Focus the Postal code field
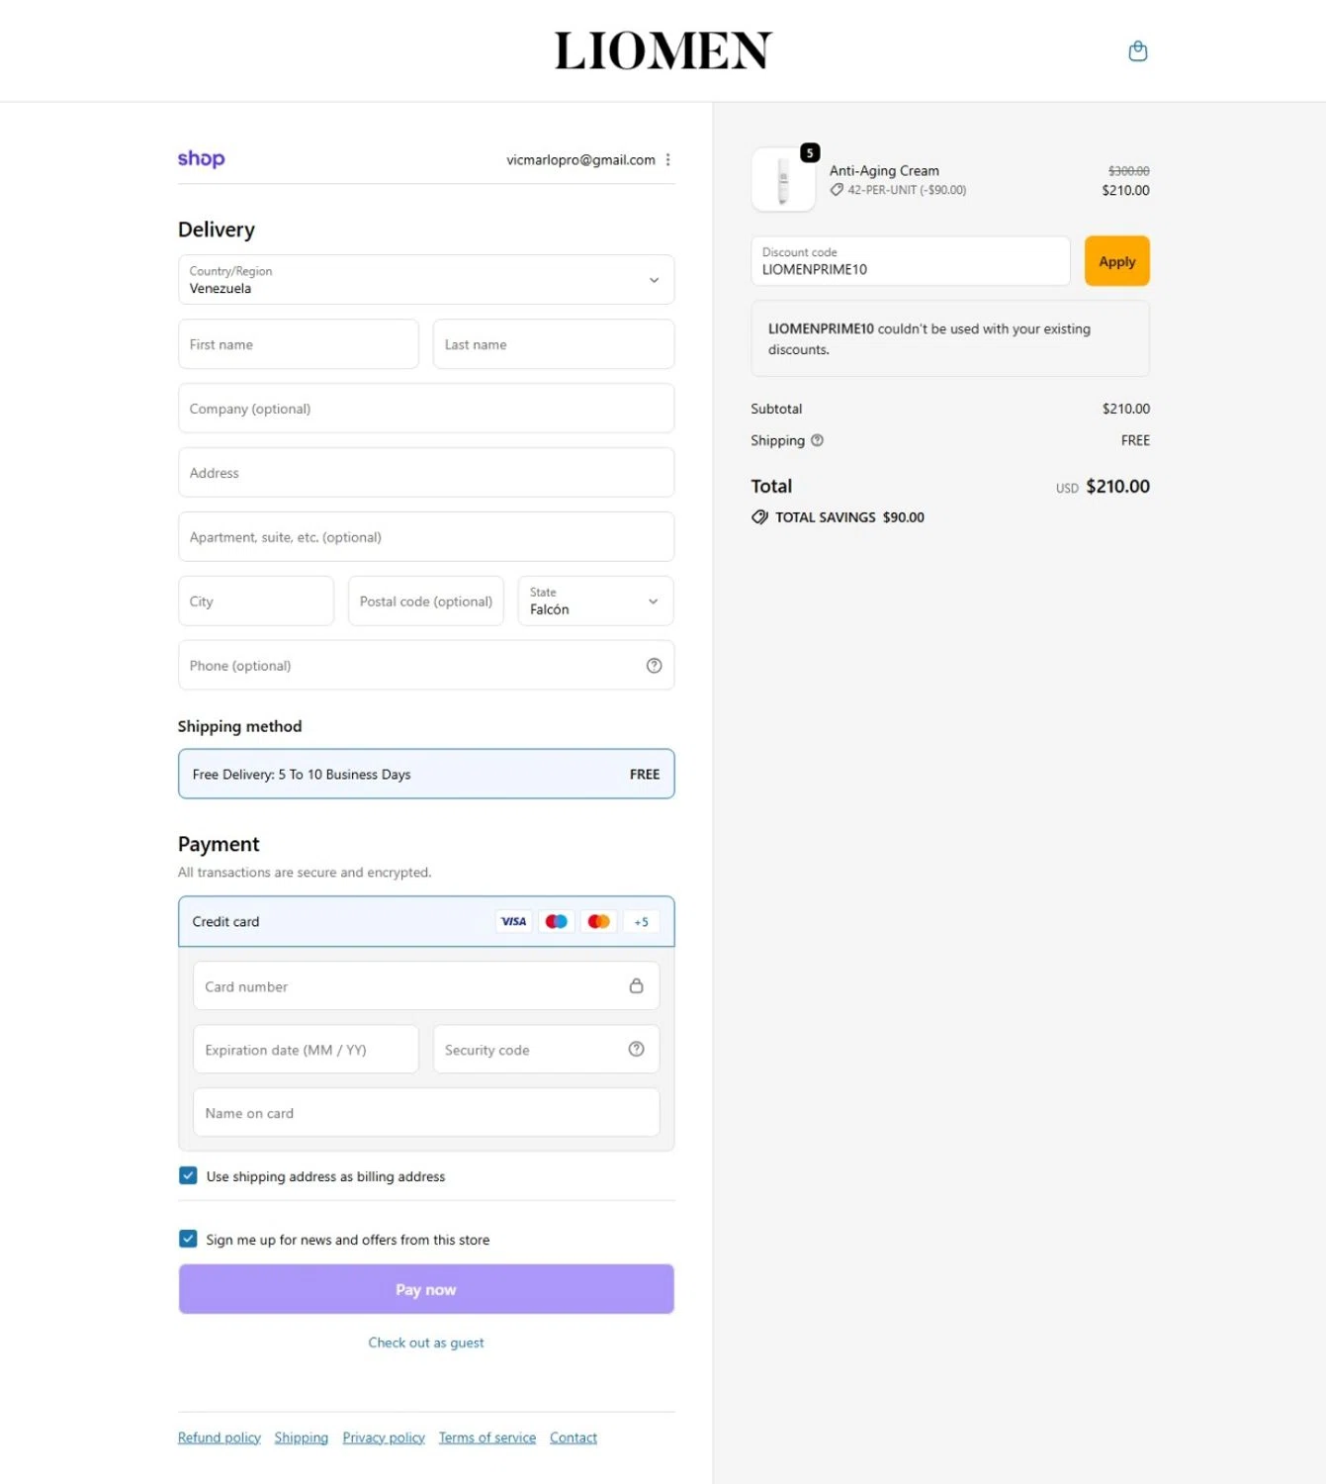This screenshot has width=1326, height=1484. (426, 601)
